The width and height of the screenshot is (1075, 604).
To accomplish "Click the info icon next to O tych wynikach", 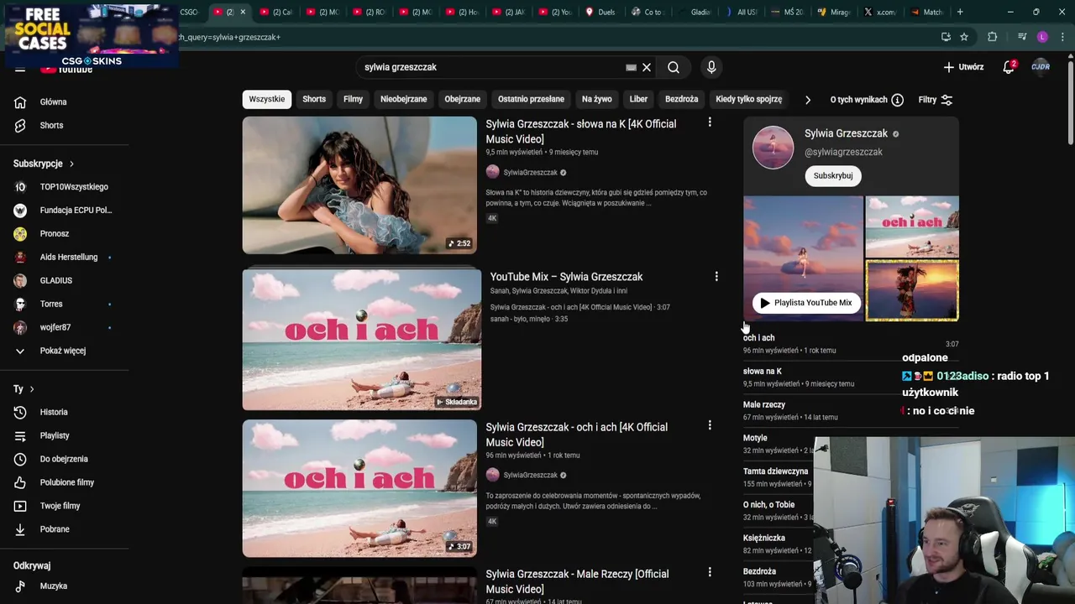I will [897, 100].
